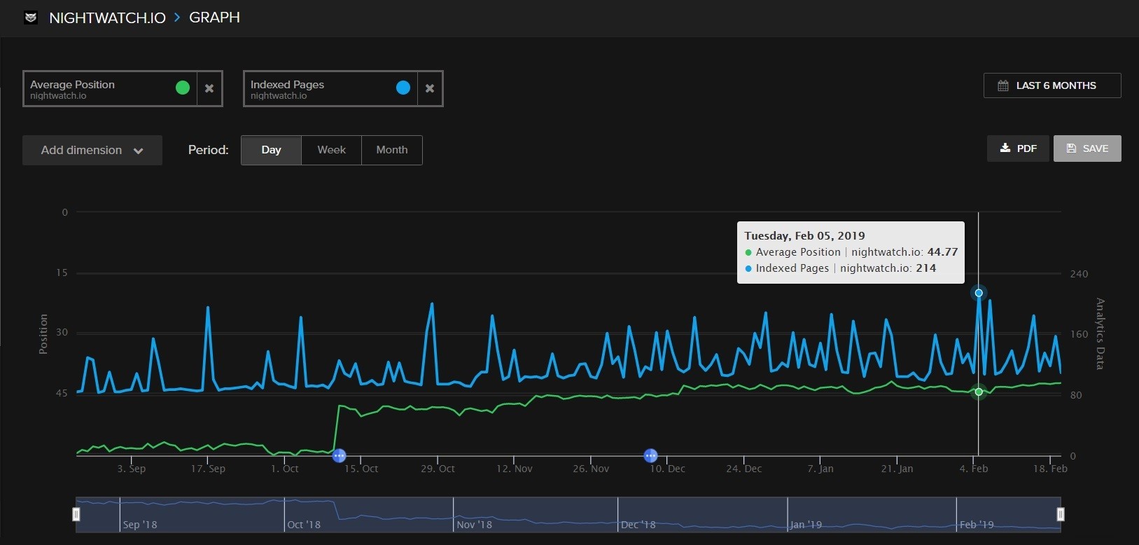Click the right range navigator handle
Screen dimensions: 1139x545
click(x=1061, y=515)
